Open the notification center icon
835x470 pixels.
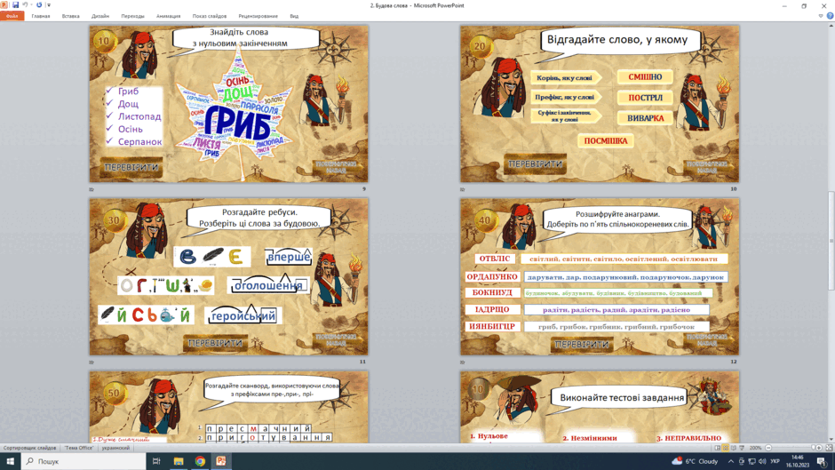coord(823,461)
